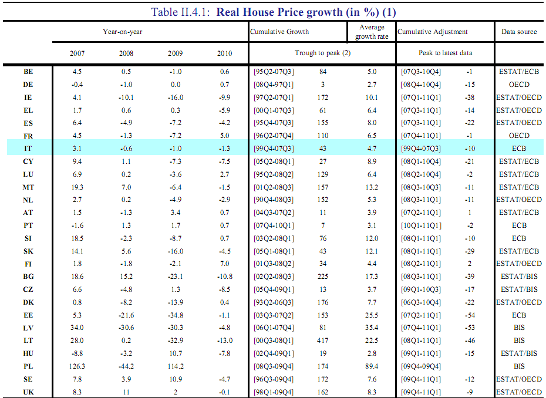Click the [97Q2-07Q1] period in the IE row
This screenshot has height=398, width=546.
(x=274, y=97)
